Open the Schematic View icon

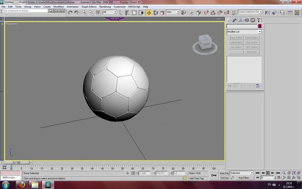click(297, 13)
